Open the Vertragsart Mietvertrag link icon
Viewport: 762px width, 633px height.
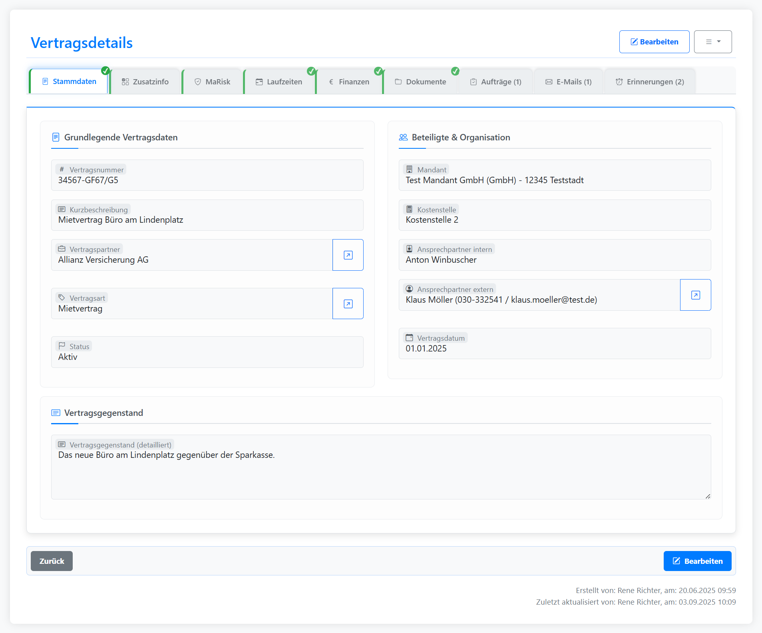[x=348, y=304]
